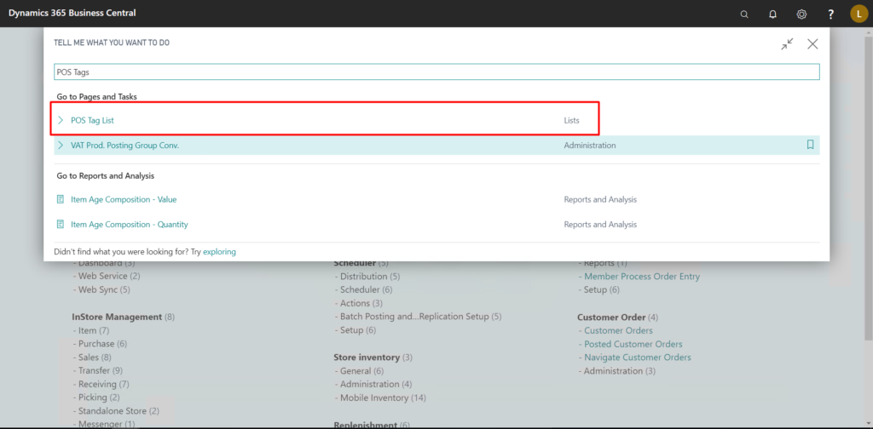Viewport: 873px width, 429px height.
Task: Open Customer Orders link
Action: click(619, 330)
